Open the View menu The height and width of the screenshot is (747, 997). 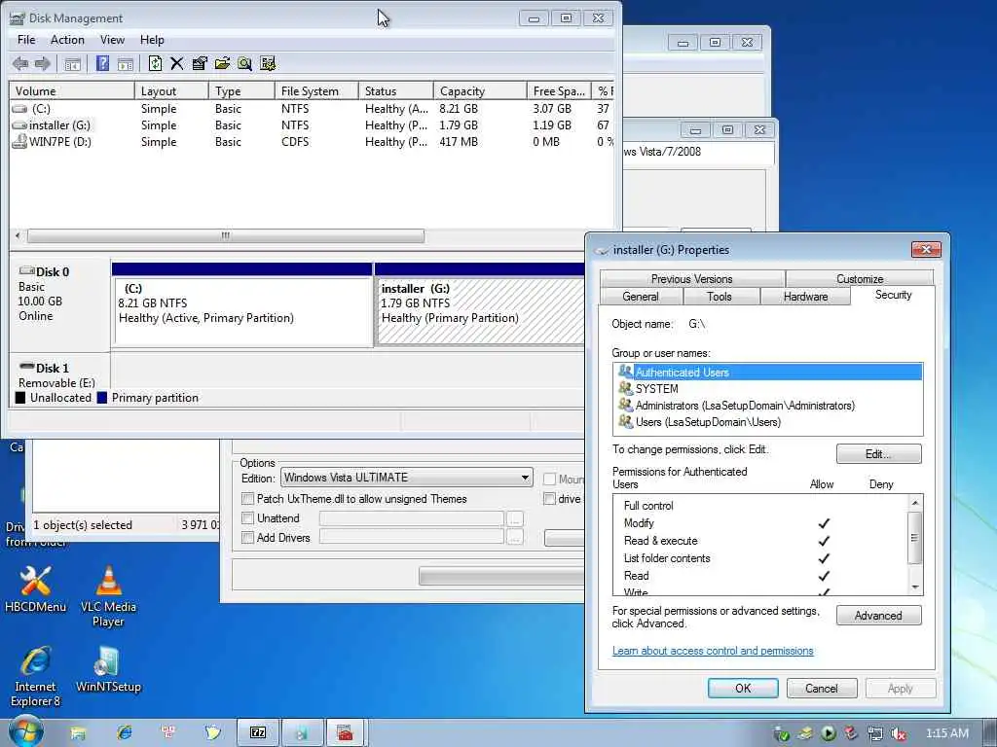112,39
